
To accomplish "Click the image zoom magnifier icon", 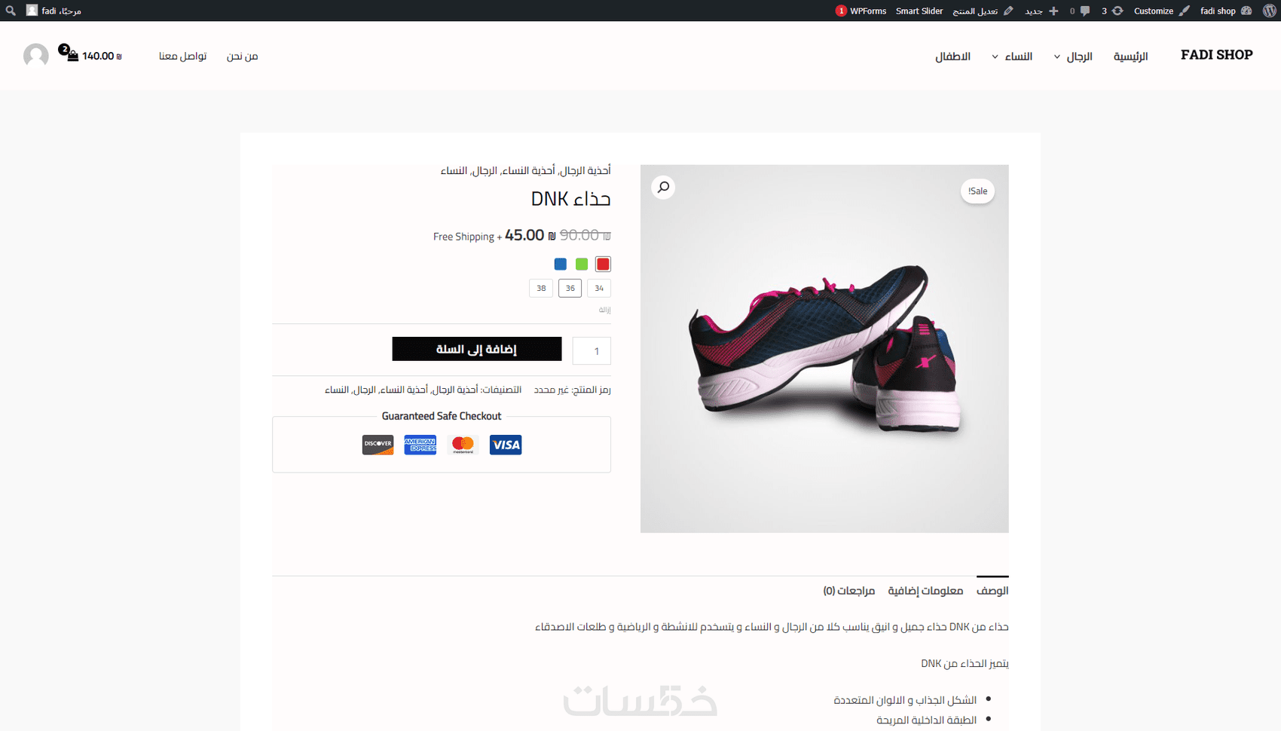I will tap(663, 188).
